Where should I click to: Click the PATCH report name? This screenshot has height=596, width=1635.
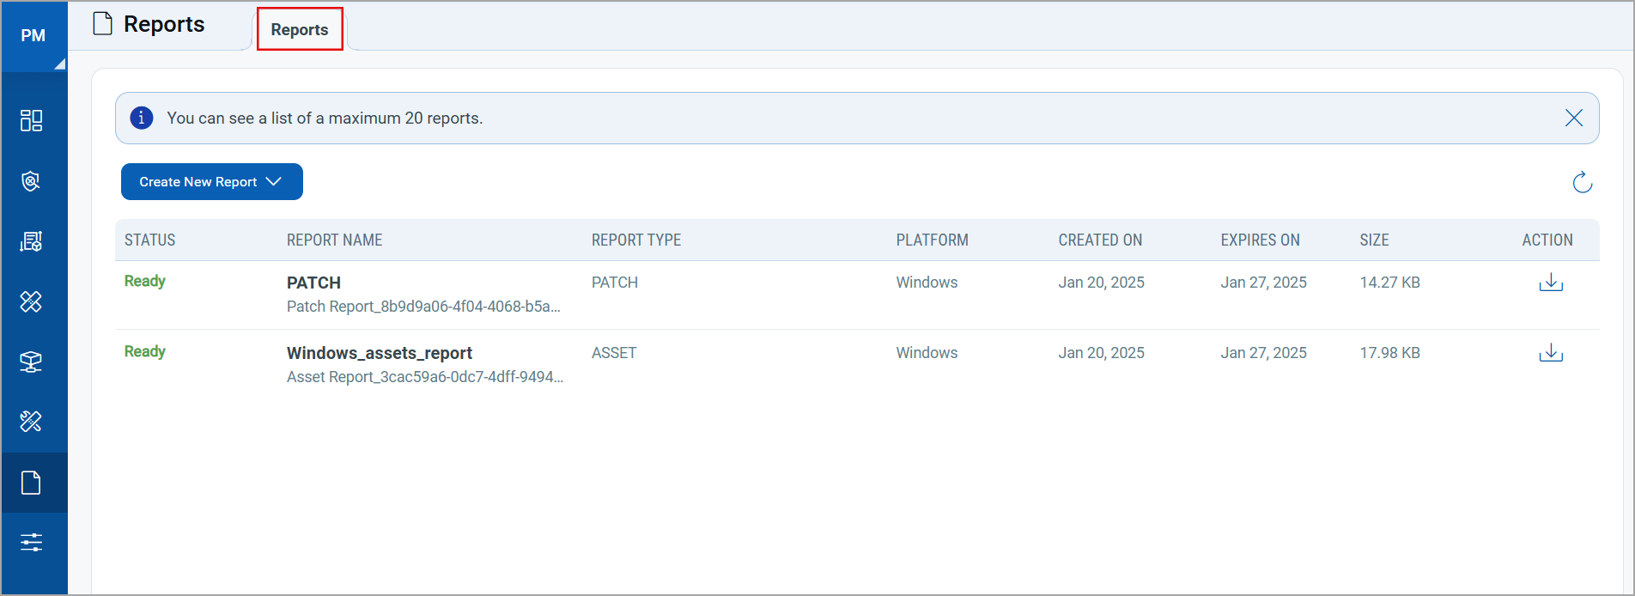click(x=313, y=283)
